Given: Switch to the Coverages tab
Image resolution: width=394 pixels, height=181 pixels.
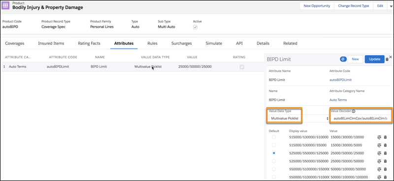Looking at the screenshot, I should click(x=15, y=43).
